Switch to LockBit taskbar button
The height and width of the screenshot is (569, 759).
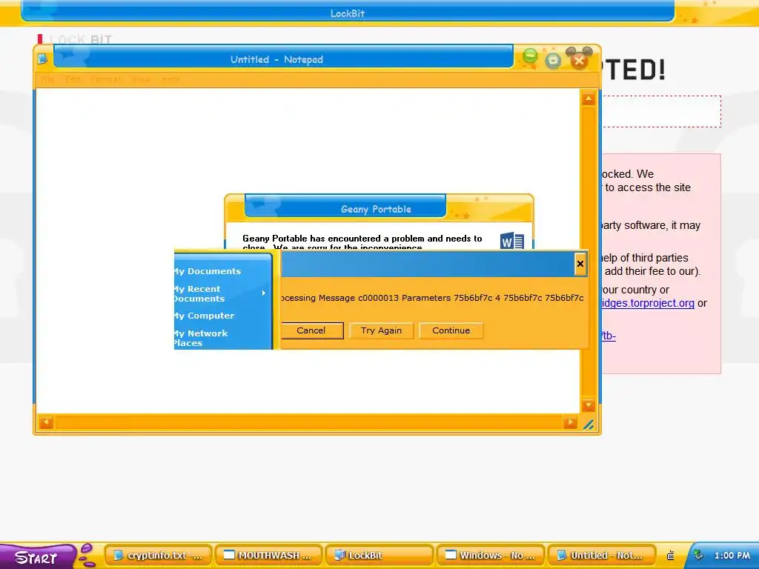[x=379, y=556]
